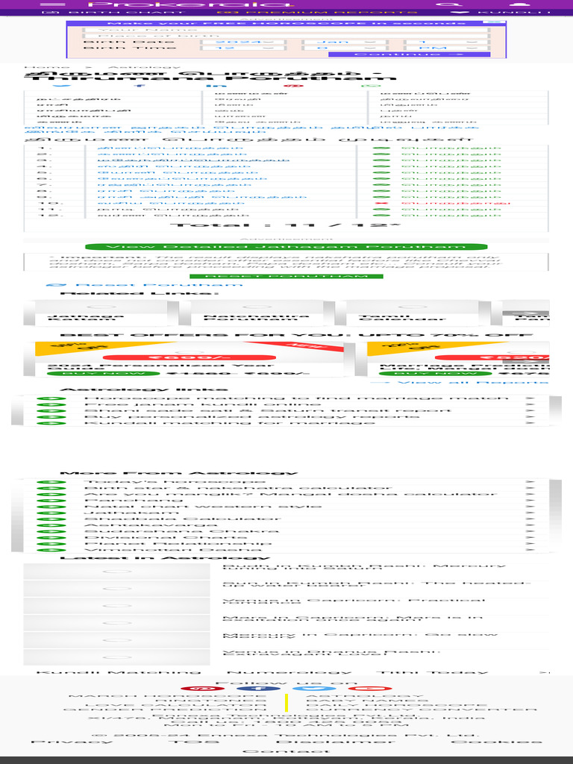Image resolution: width=573 pixels, height=764 pixels.
Task: Click green icon beside Today's horoscope
Action: [x=51, y=483]
